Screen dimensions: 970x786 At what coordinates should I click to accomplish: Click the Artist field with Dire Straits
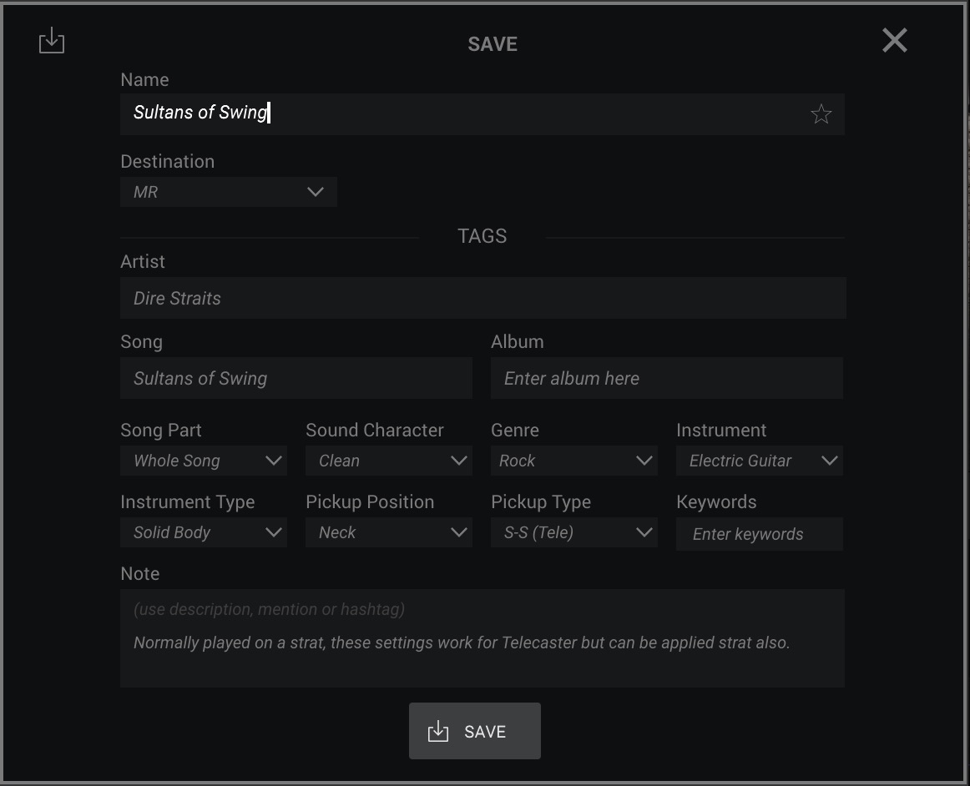coord(482,298)
